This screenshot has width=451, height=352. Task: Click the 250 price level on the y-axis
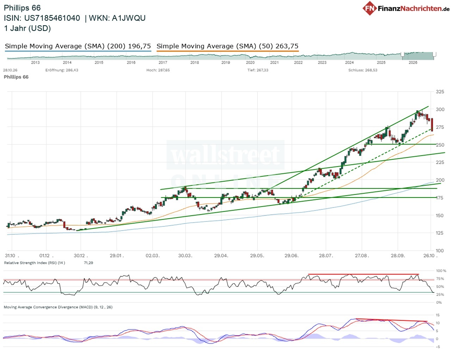(440, 145)
